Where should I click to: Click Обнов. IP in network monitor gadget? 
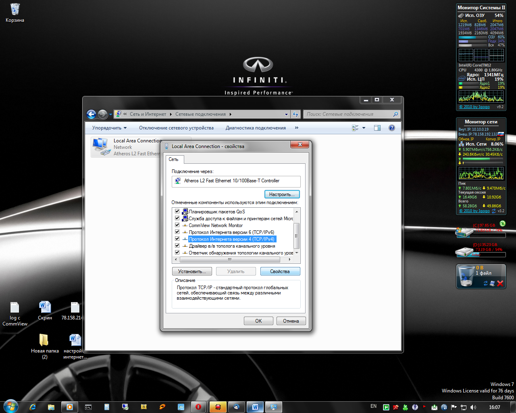[466, 139]
